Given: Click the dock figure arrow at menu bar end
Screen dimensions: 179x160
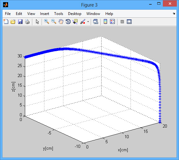Looking at the screenshot, I should pos(174,13).
